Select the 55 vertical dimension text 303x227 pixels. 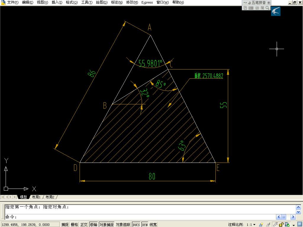click(x=223, y=105)
